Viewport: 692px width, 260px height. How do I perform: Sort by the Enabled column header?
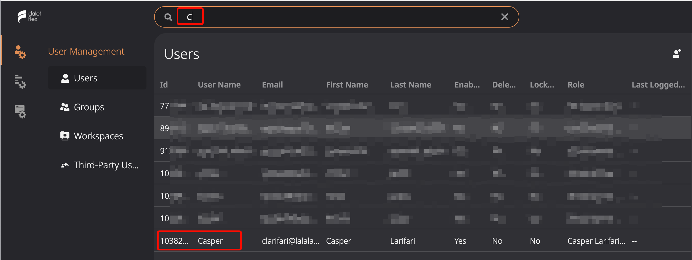point(467,85)
